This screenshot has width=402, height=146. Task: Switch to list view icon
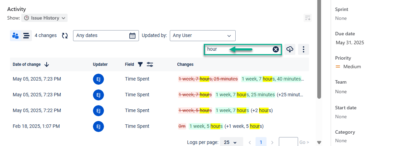[x=26, y=36]
